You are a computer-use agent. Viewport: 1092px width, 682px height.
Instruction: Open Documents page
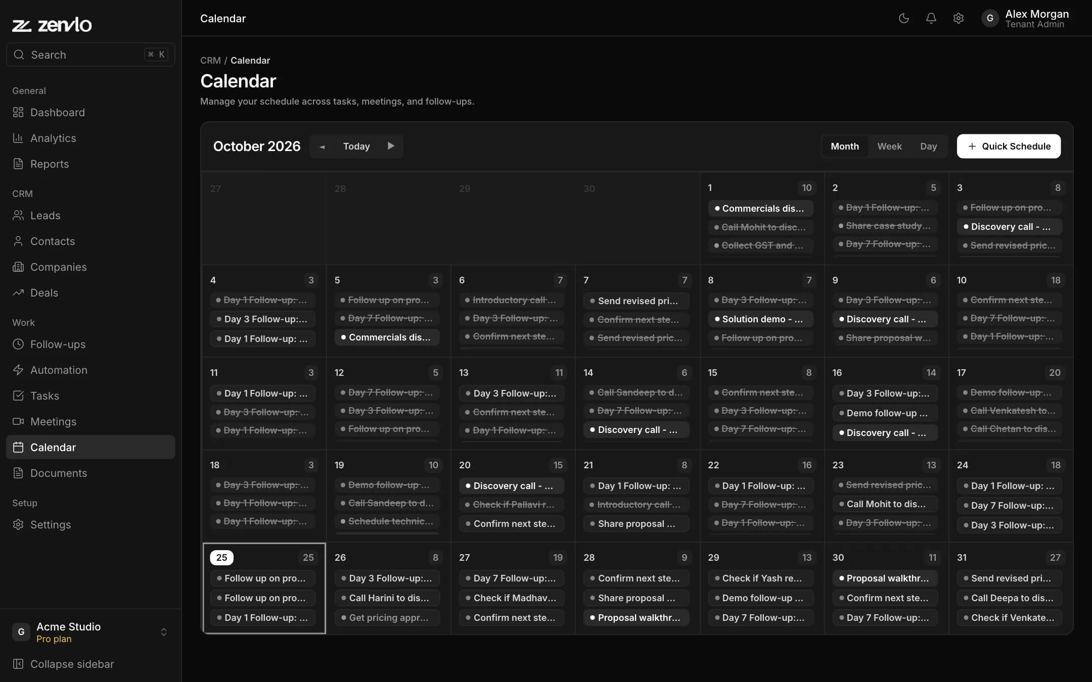(x=90, y=473)
